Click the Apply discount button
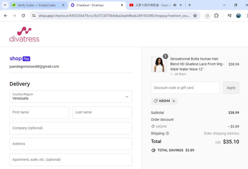This screenshot has height=169, width=248. (x=231, y=88)
